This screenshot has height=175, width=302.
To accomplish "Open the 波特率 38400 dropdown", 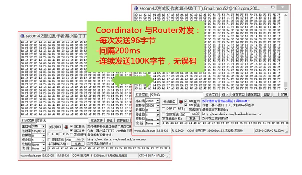I will (158, 106).
